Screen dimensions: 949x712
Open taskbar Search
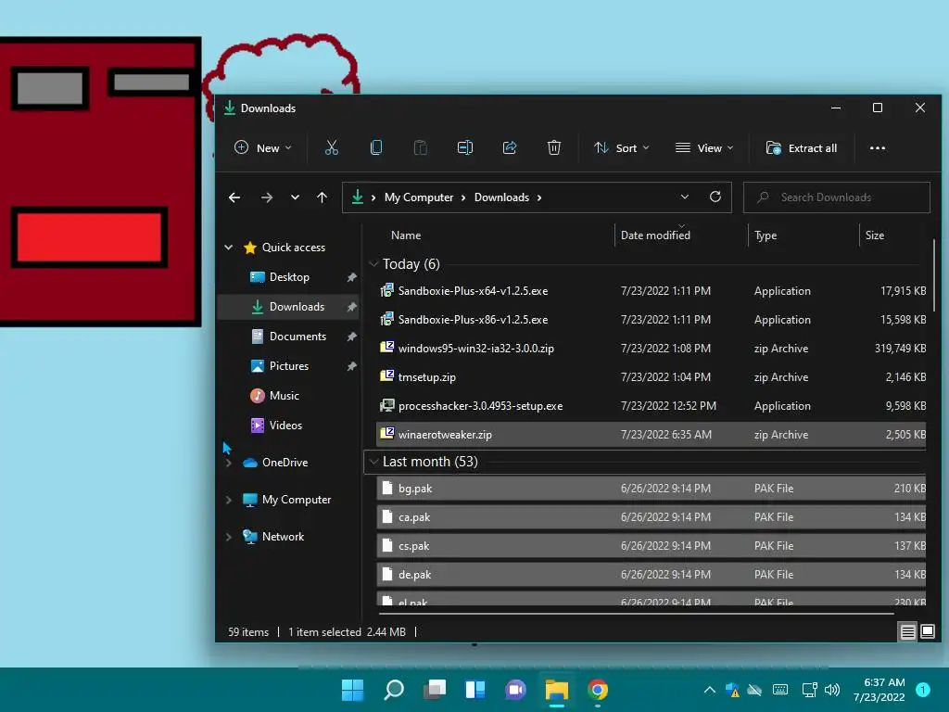coord(393,690)
